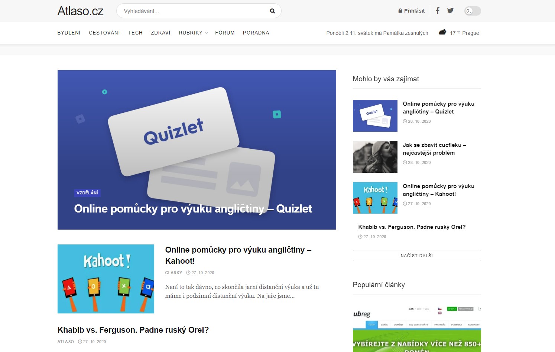Open sidebar cucflek article photo

(375, 157)
